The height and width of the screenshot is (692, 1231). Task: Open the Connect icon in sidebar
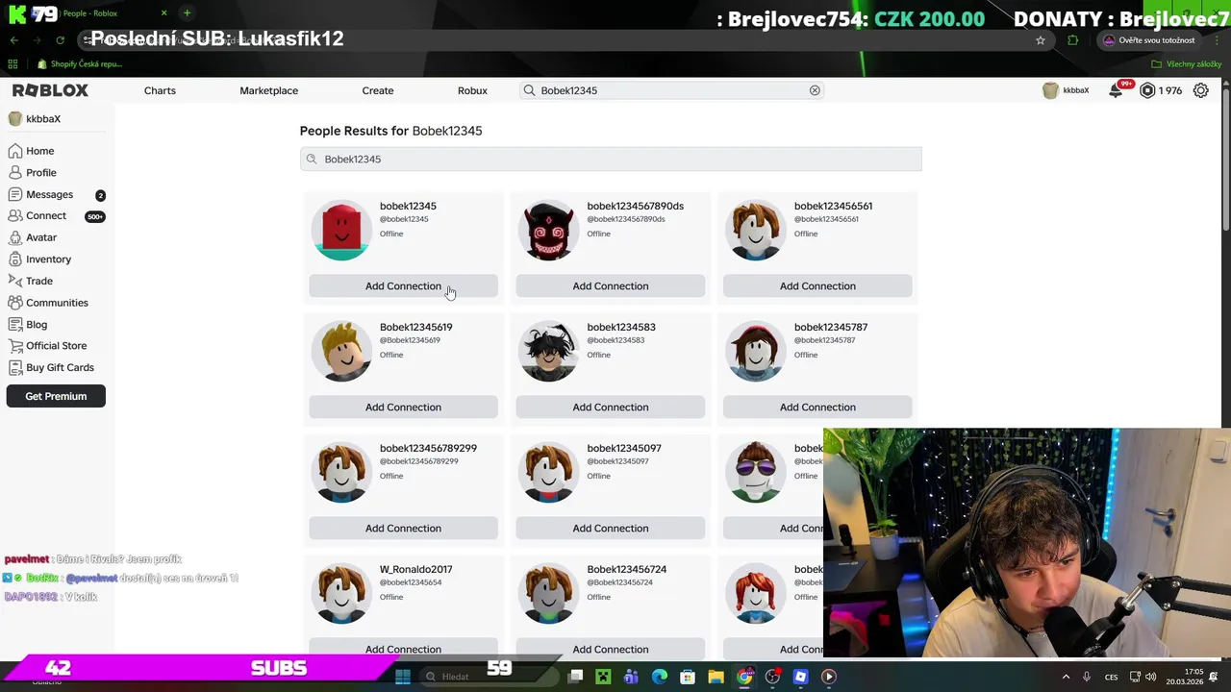pos(15,216)
